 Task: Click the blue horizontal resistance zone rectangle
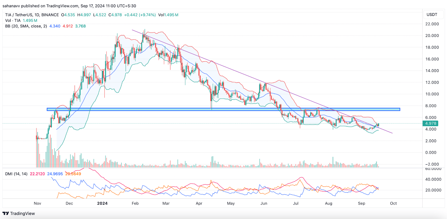click(x=223, y=109)
